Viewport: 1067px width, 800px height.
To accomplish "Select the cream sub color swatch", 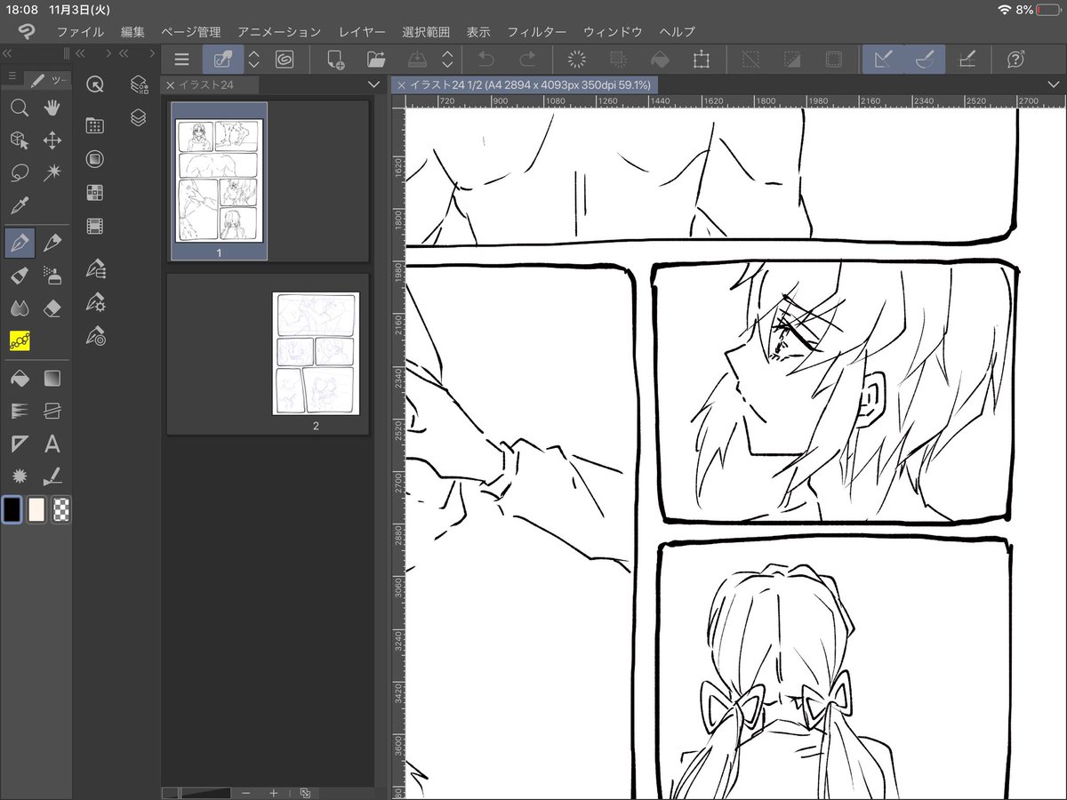I will pos(36,509).
